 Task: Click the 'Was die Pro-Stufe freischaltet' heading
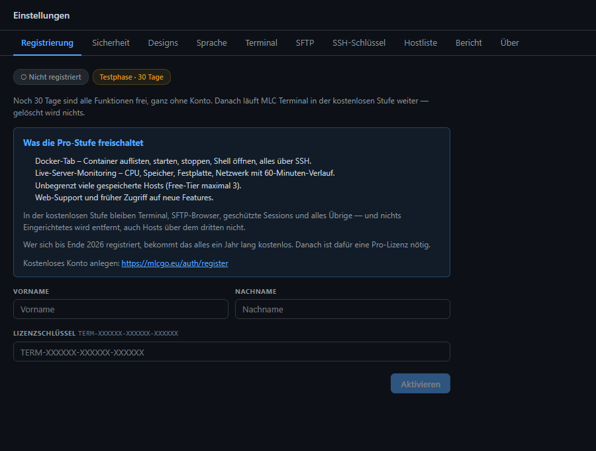83,143
